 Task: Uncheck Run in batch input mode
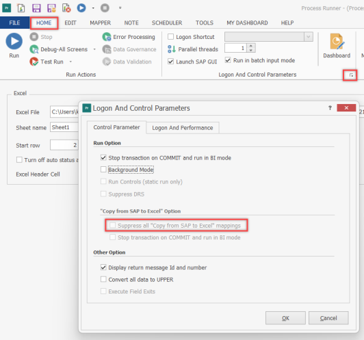tap(228, 60)
